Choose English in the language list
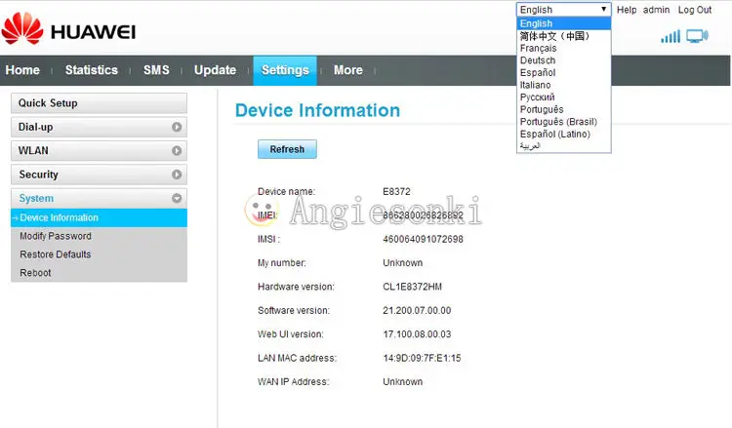 pyautogui.click(x=563, y=23)
